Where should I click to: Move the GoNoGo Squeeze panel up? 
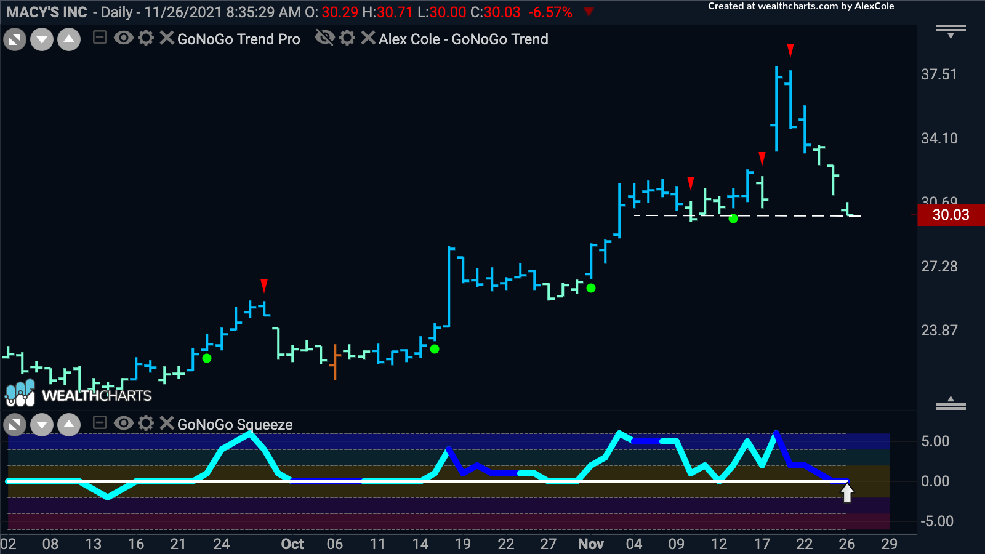tap(69, 425)
